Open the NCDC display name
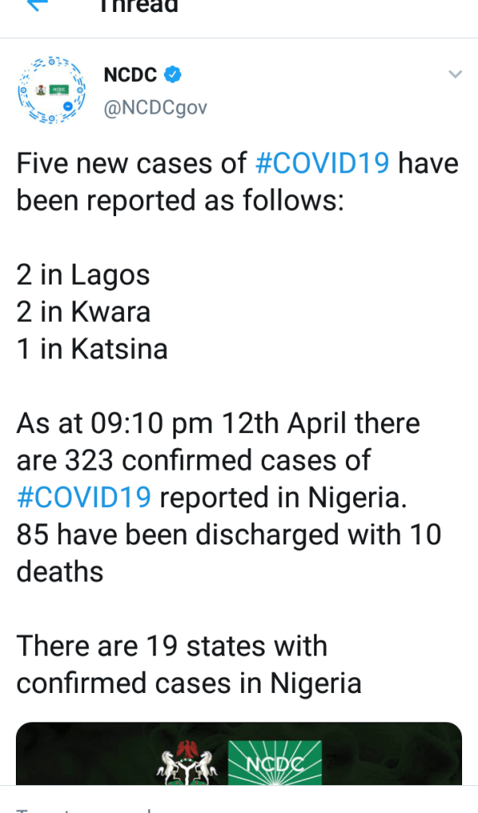 pyautogui.click(x=130, y=75)
